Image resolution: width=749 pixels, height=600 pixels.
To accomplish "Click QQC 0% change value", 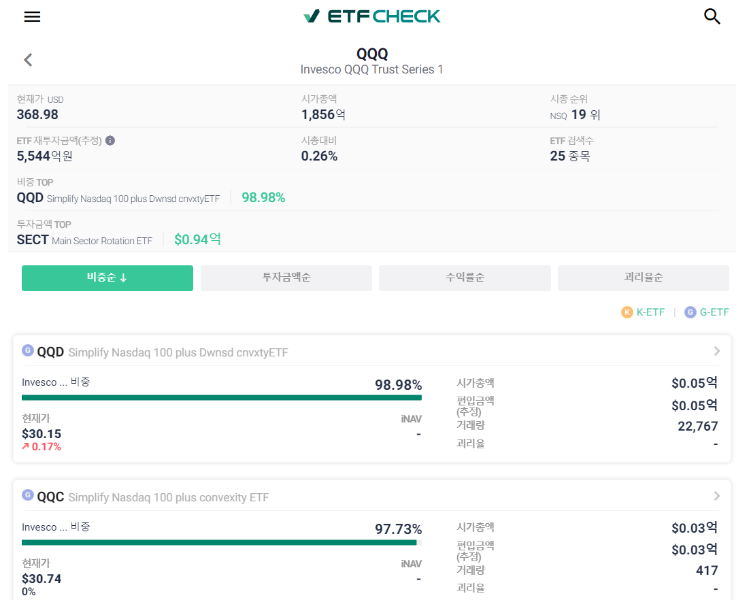I will [29, 591].
